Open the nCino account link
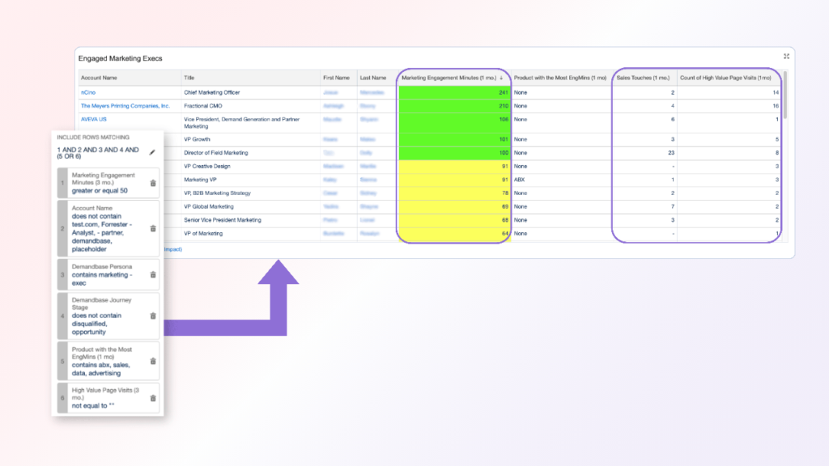829x466 pixels. point(88,93)
